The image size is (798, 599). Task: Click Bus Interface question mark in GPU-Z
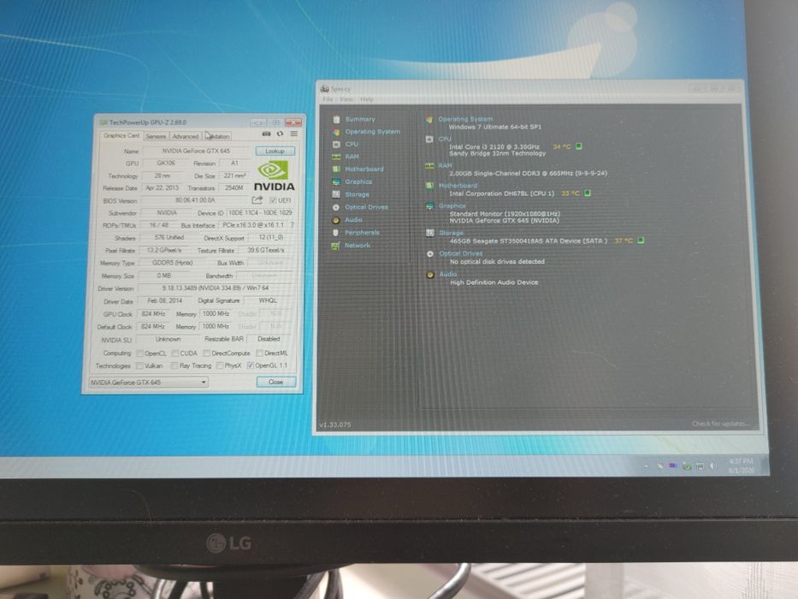pyautogui.click(x=293, y=224)
